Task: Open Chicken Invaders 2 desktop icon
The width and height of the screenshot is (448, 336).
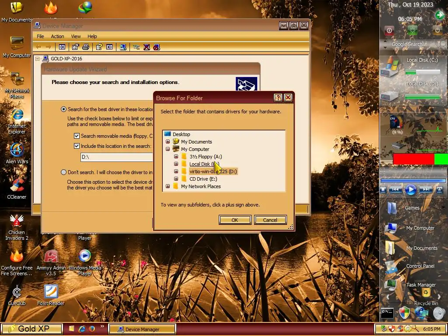Action: click(17, 227)
